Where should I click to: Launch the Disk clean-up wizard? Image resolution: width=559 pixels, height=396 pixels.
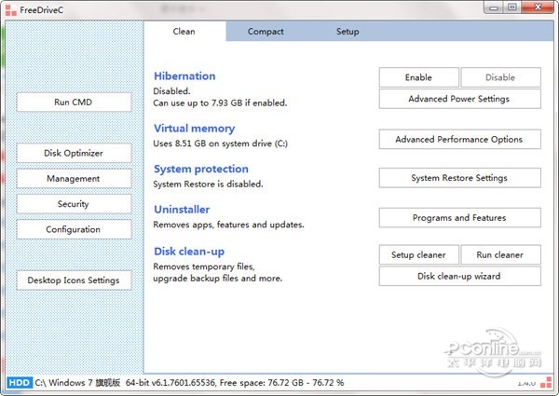point(459,276)
